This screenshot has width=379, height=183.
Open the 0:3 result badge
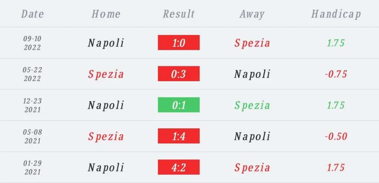(179, 74)
